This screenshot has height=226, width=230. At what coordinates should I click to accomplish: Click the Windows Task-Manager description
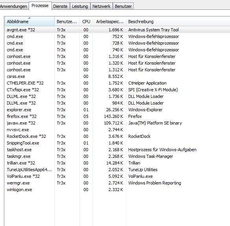point(151,156)
